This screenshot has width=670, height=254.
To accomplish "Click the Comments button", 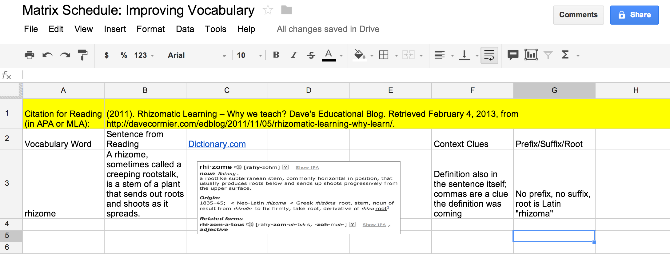I will 578,15.
